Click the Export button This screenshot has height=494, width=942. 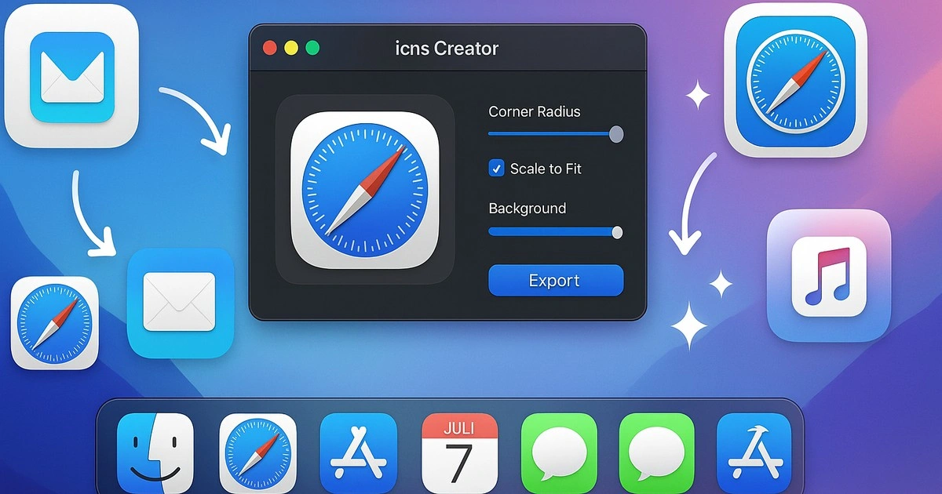coord(556,281)
